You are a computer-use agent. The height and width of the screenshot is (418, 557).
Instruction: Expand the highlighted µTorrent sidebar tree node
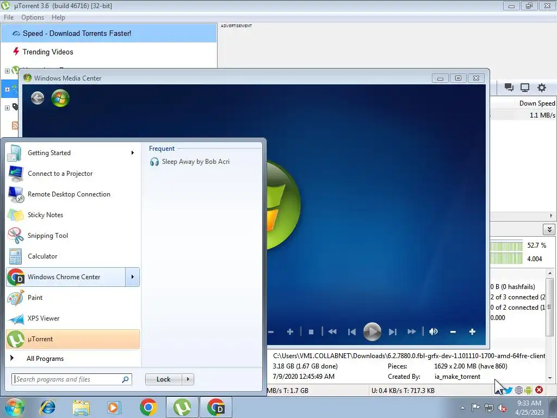click(x=7, y=89)
